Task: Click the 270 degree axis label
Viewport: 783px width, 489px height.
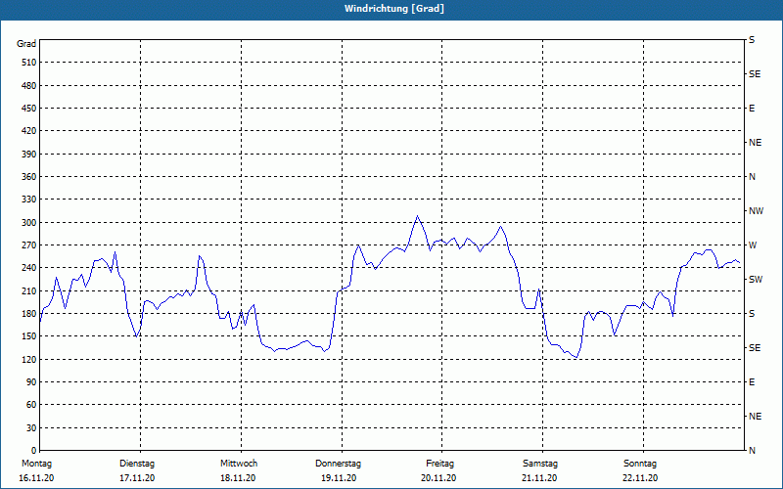Action: pos(29,245)
